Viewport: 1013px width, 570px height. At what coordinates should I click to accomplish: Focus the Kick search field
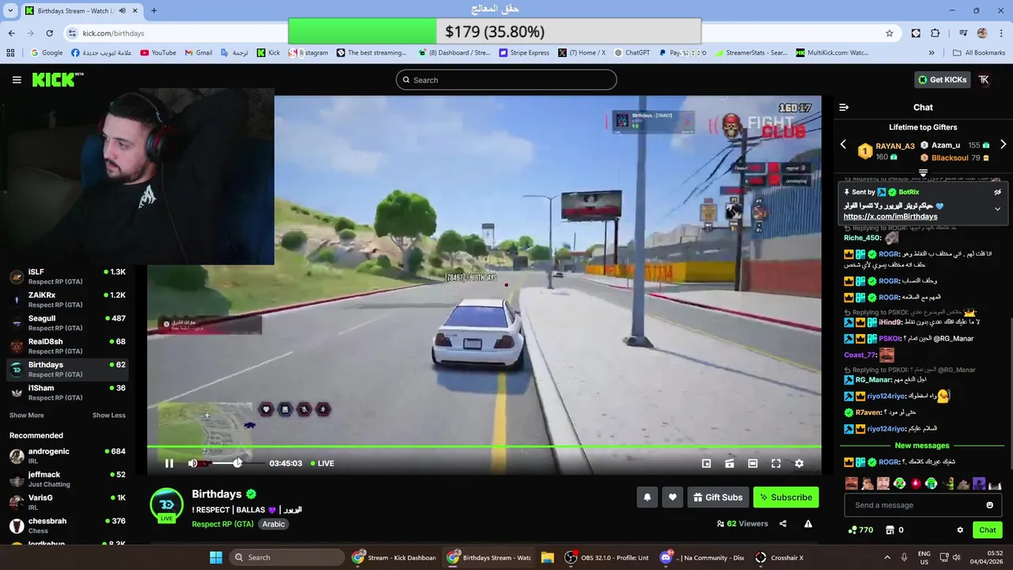point(506,80)
